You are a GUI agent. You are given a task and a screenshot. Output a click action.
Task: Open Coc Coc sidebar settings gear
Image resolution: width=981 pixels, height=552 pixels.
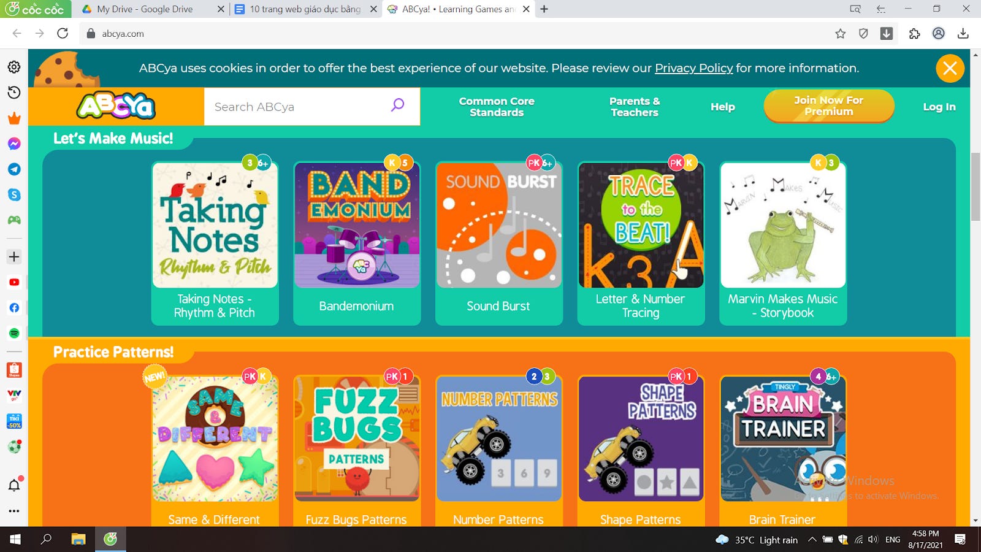pos(14,67)
